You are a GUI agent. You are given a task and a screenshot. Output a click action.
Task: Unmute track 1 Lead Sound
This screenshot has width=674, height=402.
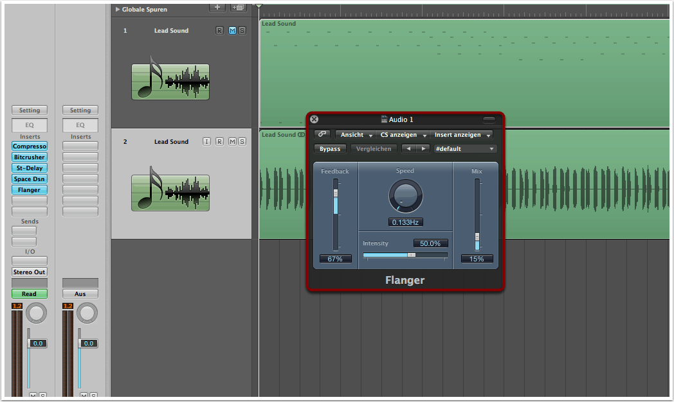(232, 30)
